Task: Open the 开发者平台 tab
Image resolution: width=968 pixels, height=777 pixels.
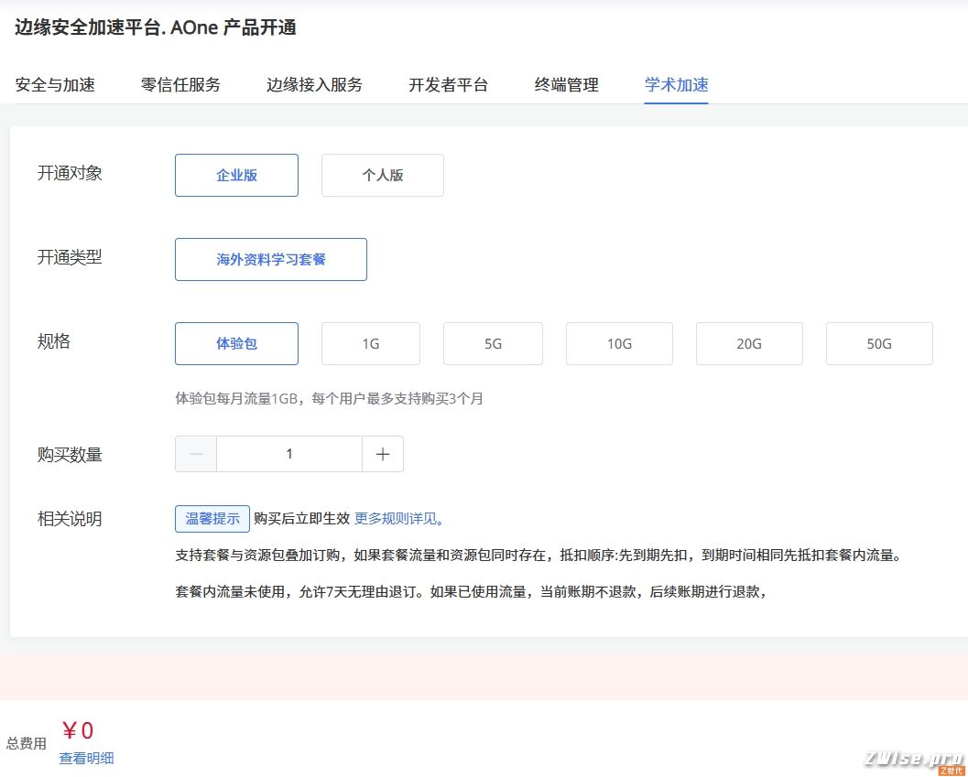Action: click(x=448, y=84)
